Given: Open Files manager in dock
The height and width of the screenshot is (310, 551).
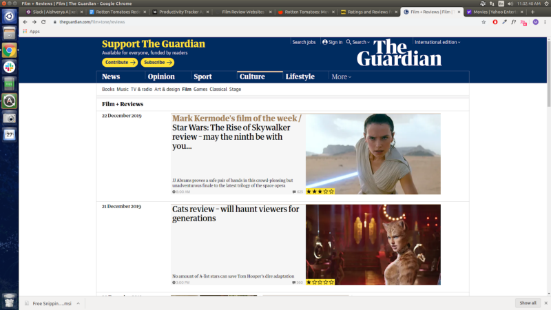Looking at the screenshot, I should (x=9, y=33).
